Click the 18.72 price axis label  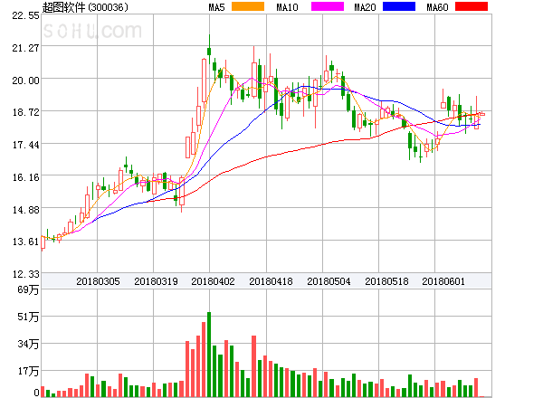(26, 112)
